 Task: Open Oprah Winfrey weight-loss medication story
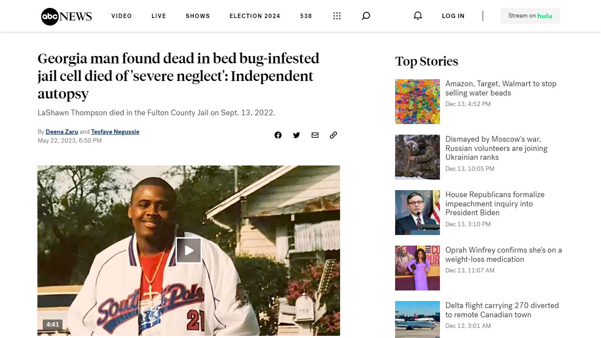pyautogui.click(x=503, y=254)
